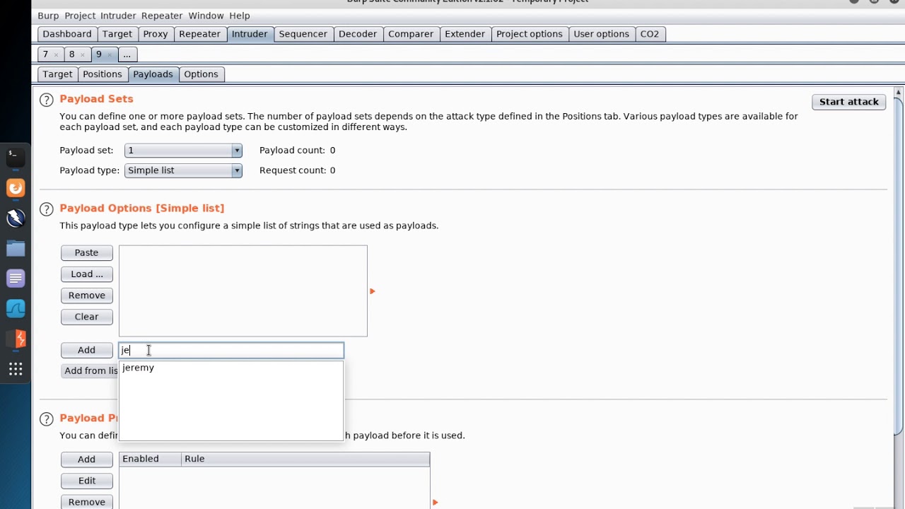905x509 pixels.
Task: Close Intruder attack tab 7
Action: tap(56, 55)
